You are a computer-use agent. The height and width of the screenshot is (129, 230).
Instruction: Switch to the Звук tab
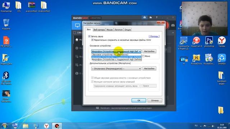(89, 29)
